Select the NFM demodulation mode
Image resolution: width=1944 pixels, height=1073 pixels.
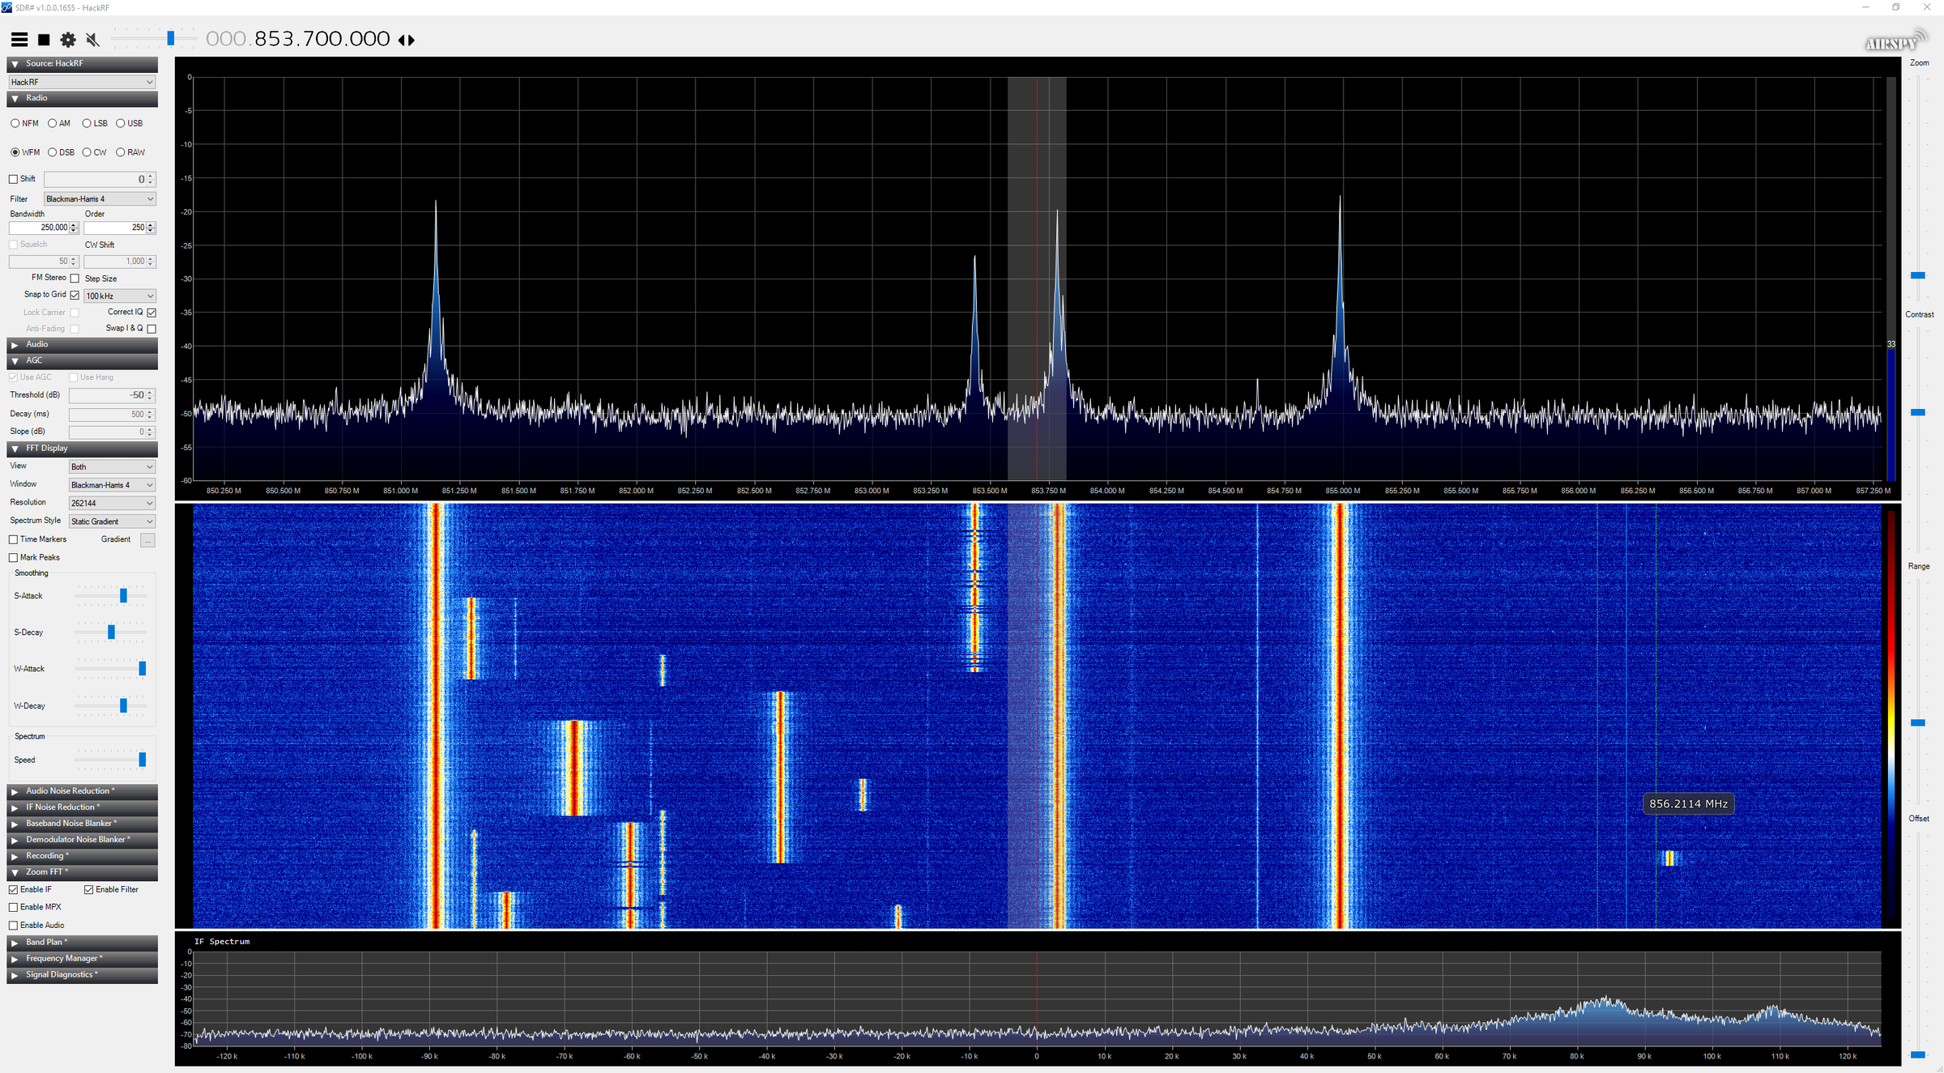(x=15, y=124)
